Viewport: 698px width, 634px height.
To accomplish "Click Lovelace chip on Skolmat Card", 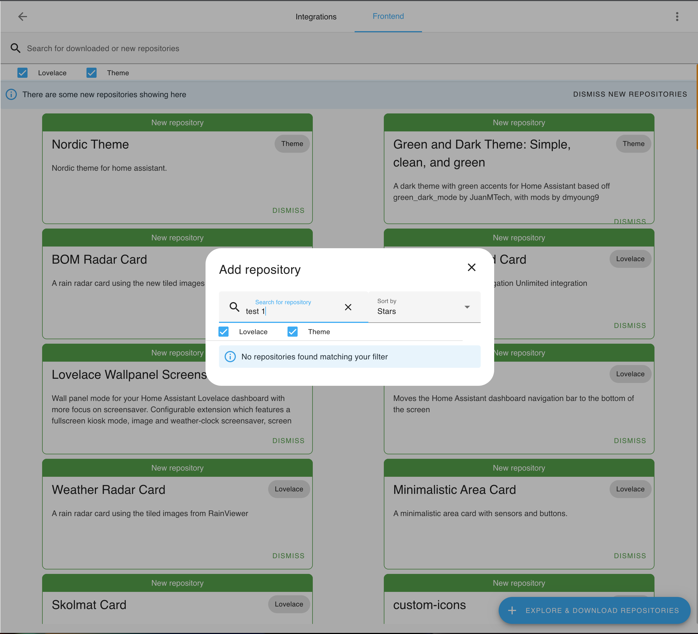I will click(289, 604).
